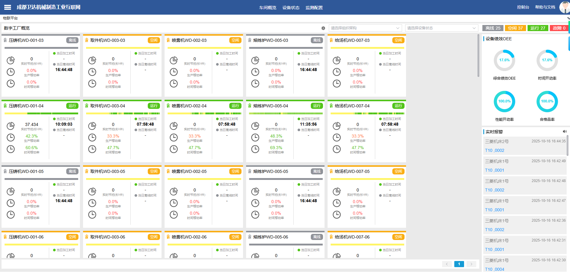Mute the 实时报警 alarm sound speaker
Viewport: 570px width, 272px height.
point(565,131)
